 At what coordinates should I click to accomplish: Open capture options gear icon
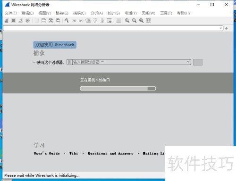(28, 21)
